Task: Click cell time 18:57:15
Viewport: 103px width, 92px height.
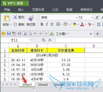Action: click(x=18, y=70)
